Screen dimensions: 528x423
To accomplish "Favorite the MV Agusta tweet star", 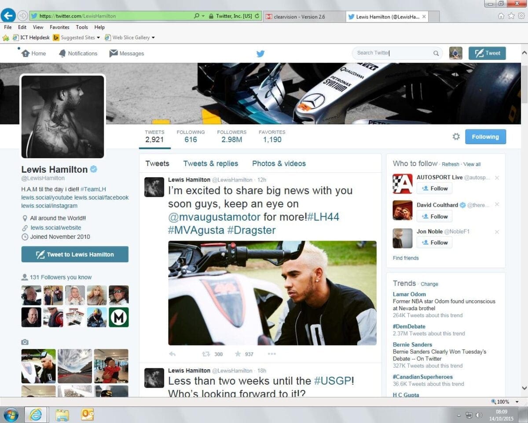I will pyautogui.click(x=238, y=354).
